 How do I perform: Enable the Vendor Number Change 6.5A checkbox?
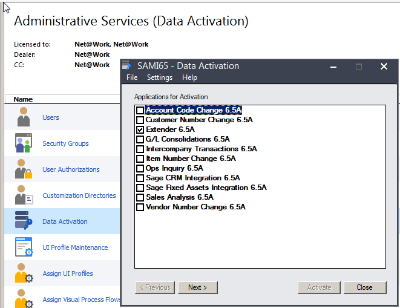[x=140, y=207]
